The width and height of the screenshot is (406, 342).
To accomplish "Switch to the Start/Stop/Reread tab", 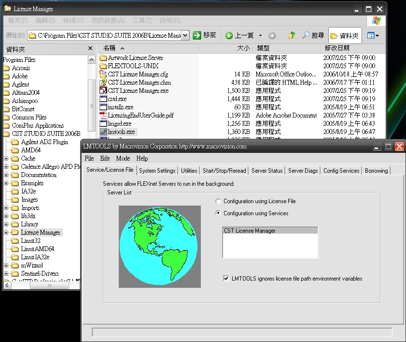I will 224,170.
